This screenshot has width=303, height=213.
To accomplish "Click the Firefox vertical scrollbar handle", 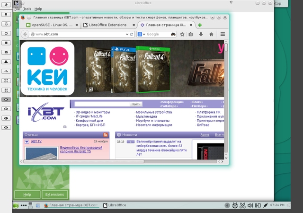I will click(x=226, y=47).
